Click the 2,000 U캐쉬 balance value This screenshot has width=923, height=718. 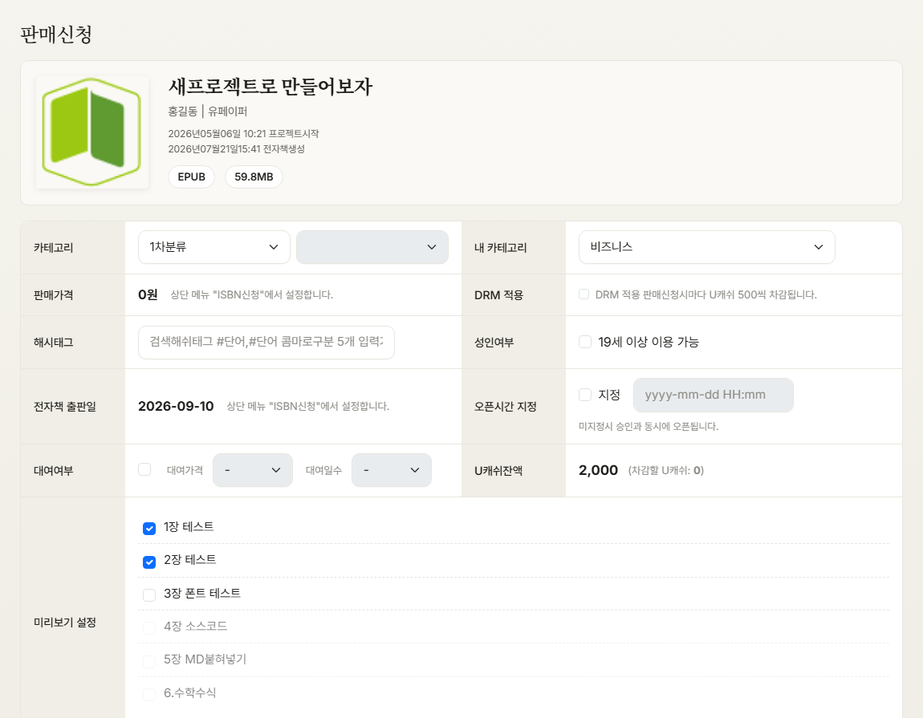[598, 470]
